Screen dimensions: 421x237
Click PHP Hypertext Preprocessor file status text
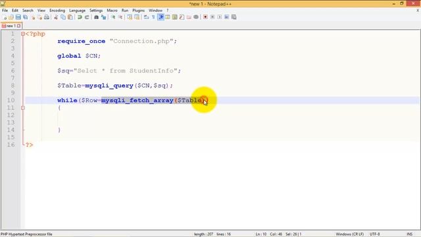pyautogui.click(x=26, y=234)
